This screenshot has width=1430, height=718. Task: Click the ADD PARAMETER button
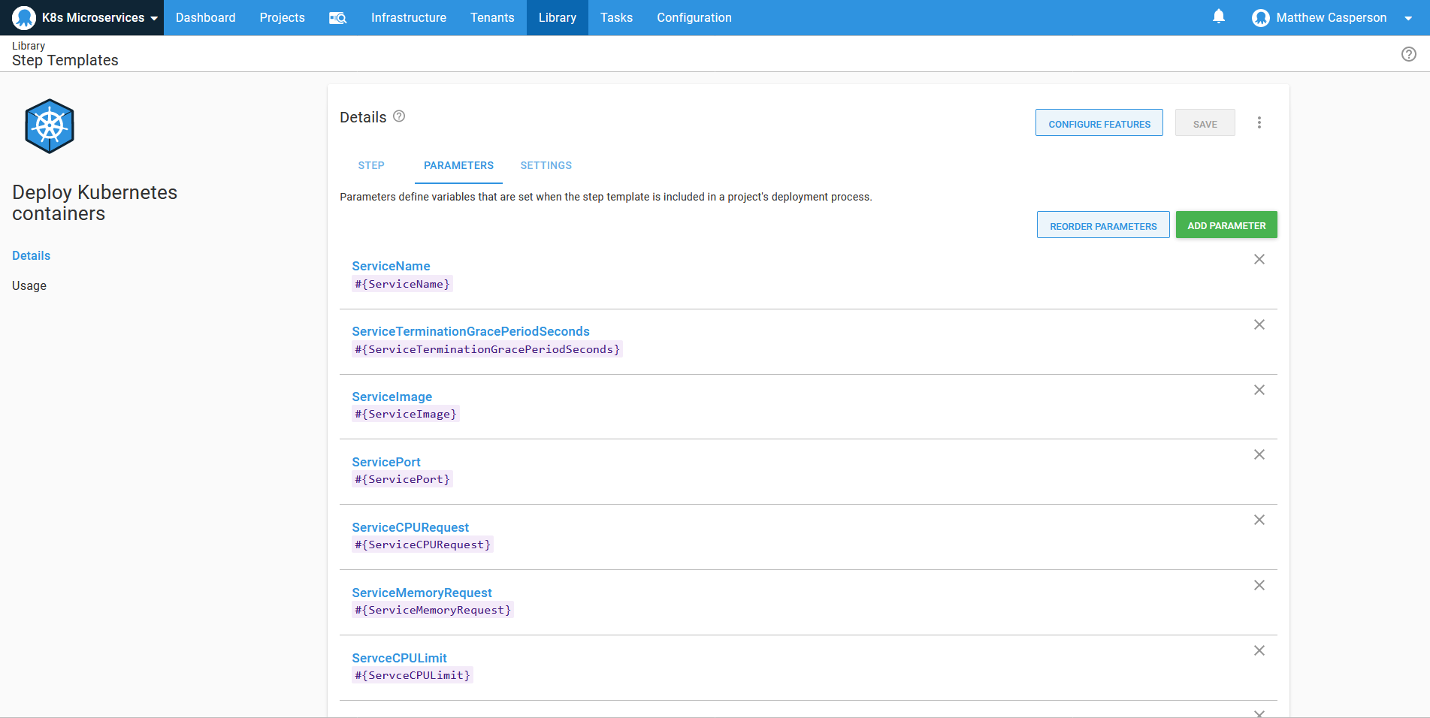(x=1226, y=225)
